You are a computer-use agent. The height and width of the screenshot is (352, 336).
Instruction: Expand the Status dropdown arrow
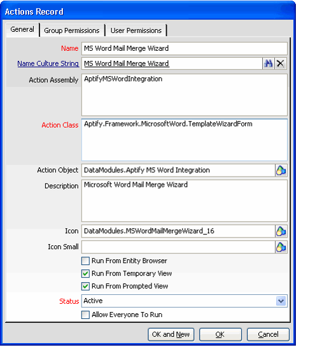pos(281,301)
